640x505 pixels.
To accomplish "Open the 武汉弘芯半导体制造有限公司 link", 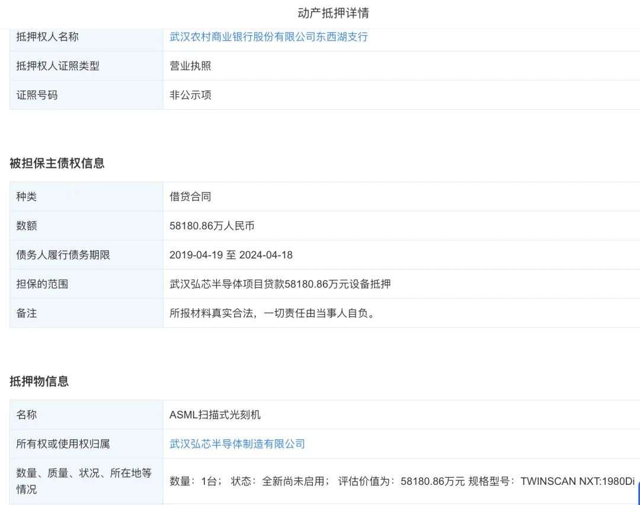I will 237,444.
